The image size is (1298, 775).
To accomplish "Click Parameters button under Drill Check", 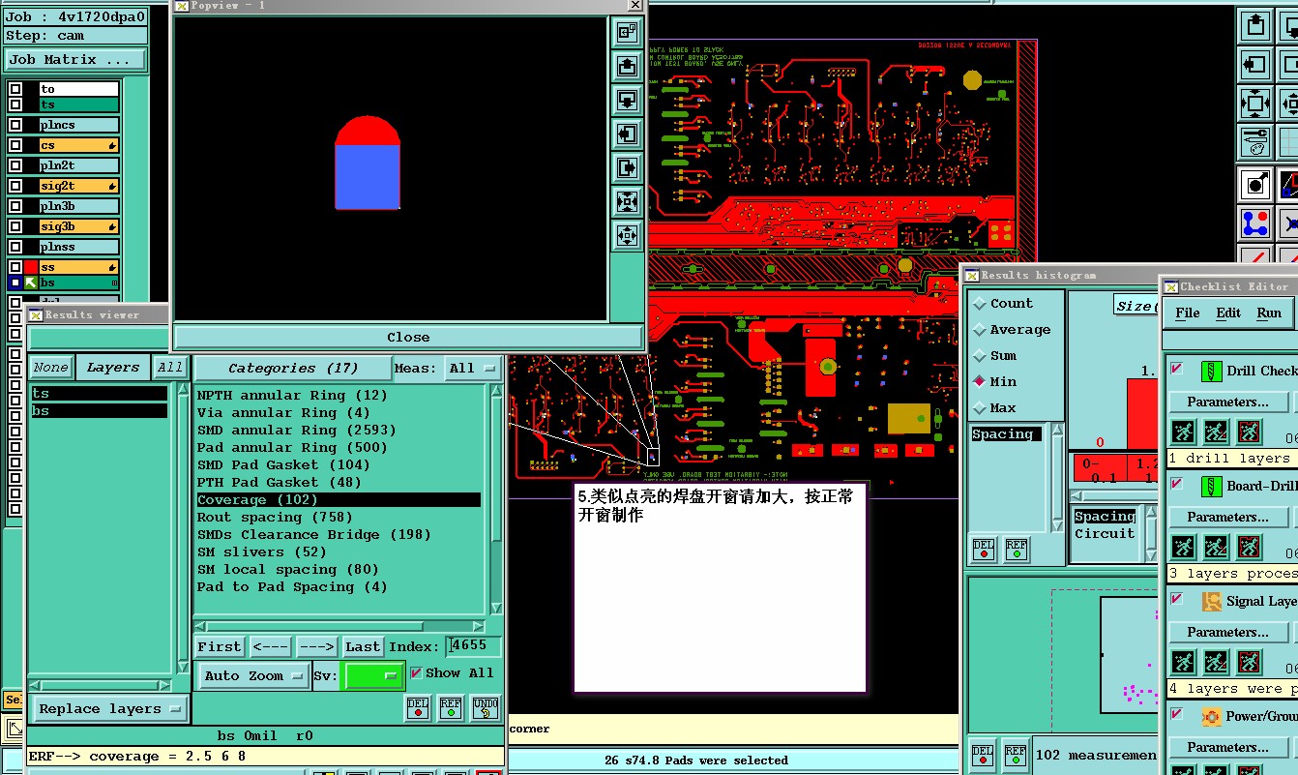I will coord(1228,402).
